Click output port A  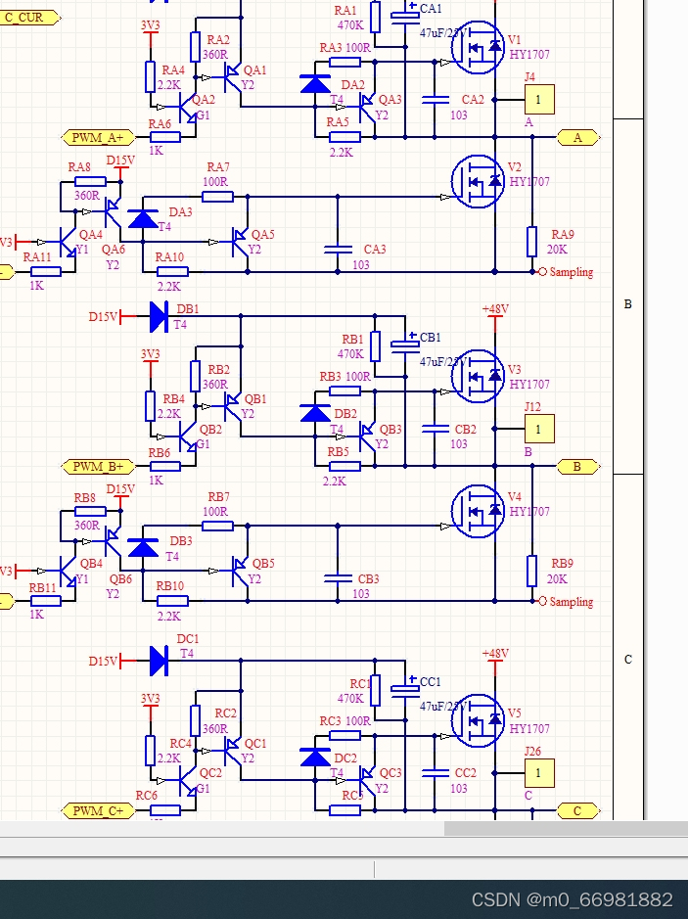pos(577,138)
